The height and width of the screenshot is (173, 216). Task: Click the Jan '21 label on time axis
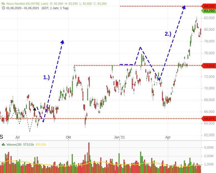click(119, 137)
